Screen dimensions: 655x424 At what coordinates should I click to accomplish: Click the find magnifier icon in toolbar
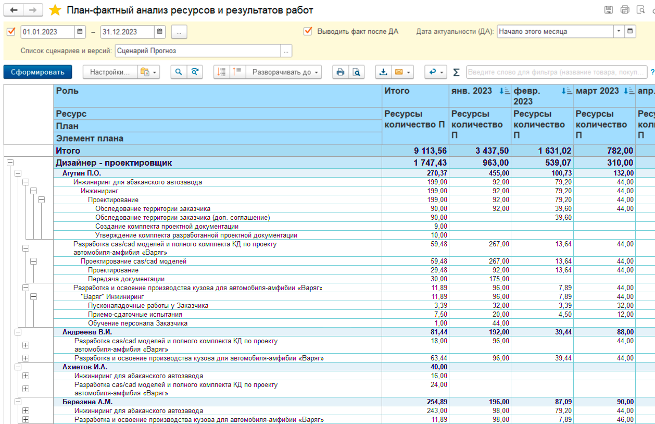179,72
